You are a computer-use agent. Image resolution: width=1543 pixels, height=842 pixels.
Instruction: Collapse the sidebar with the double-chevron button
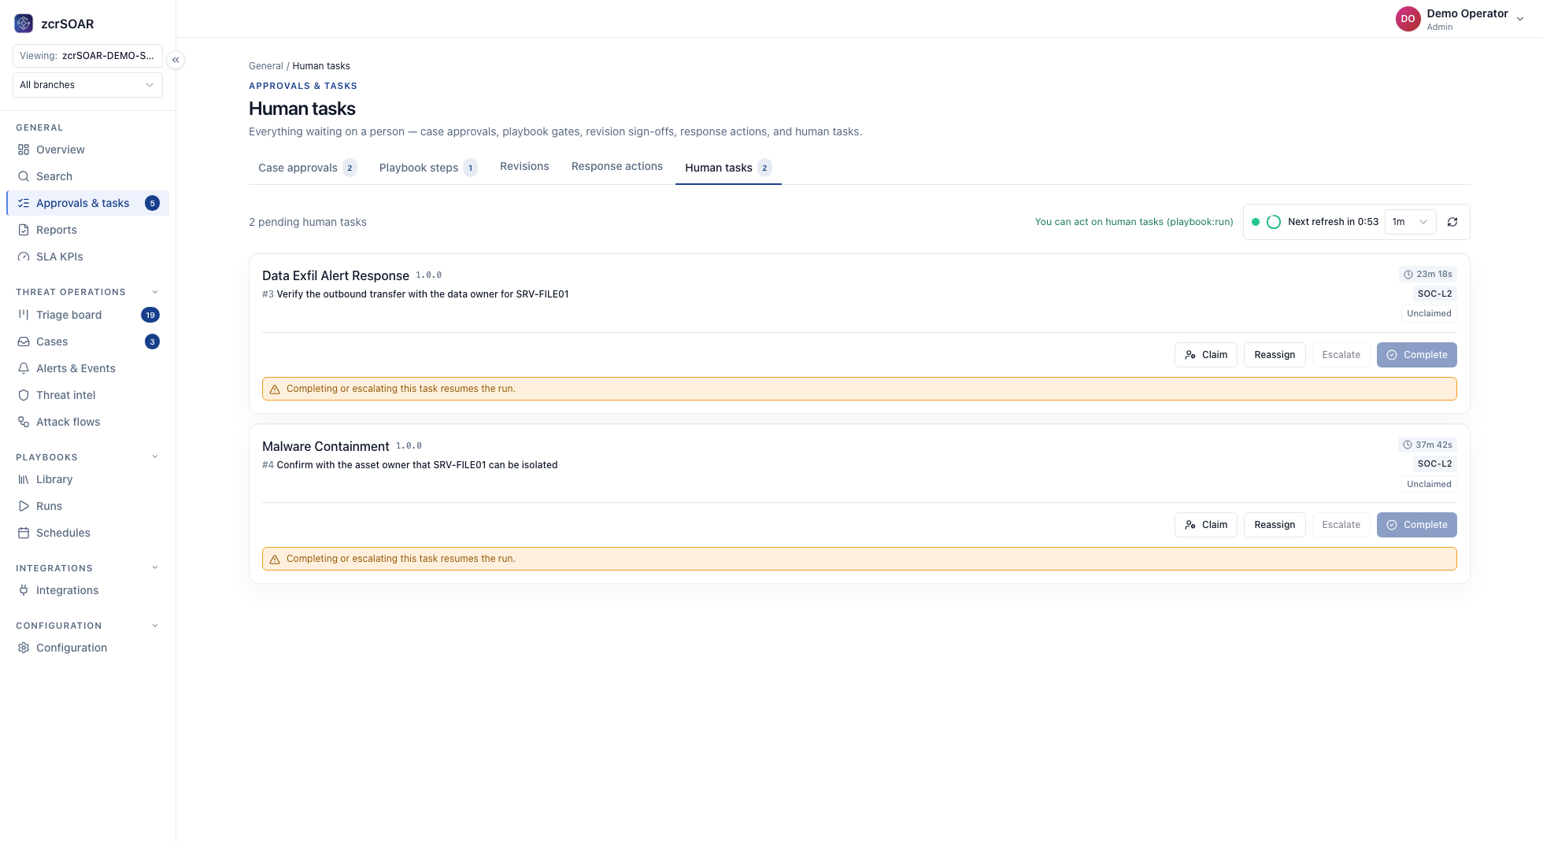point(176,60)
